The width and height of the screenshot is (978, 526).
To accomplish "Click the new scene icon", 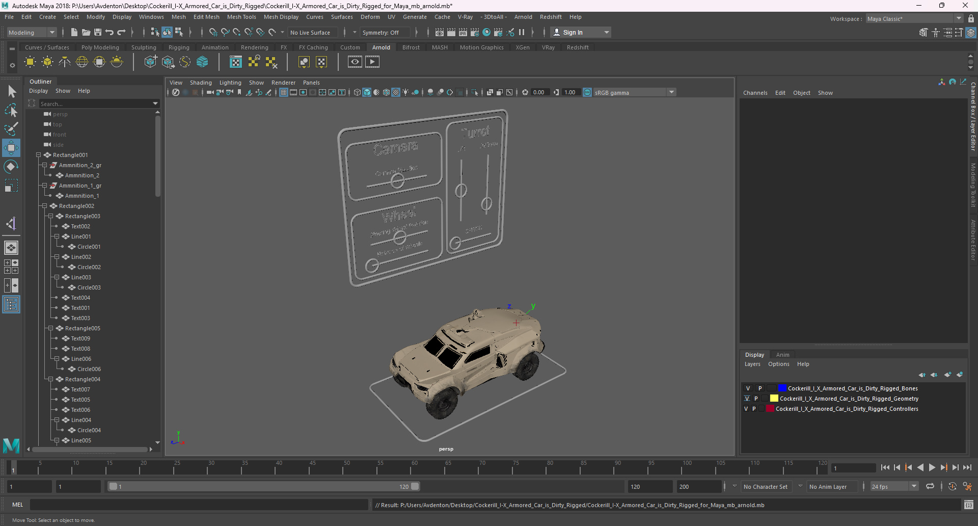I will [x=74, y=32].
